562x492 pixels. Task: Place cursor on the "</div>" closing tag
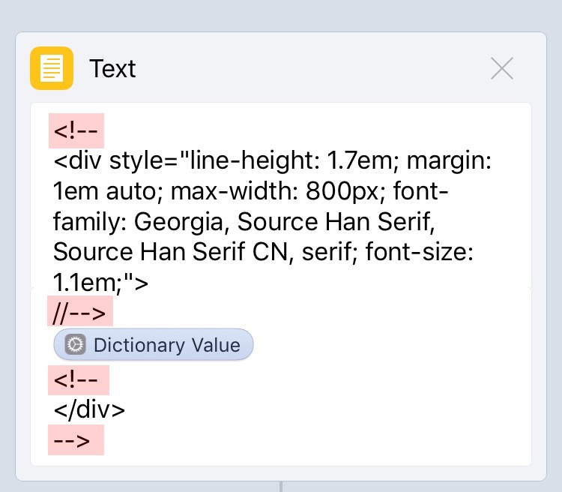click(89, 409)
